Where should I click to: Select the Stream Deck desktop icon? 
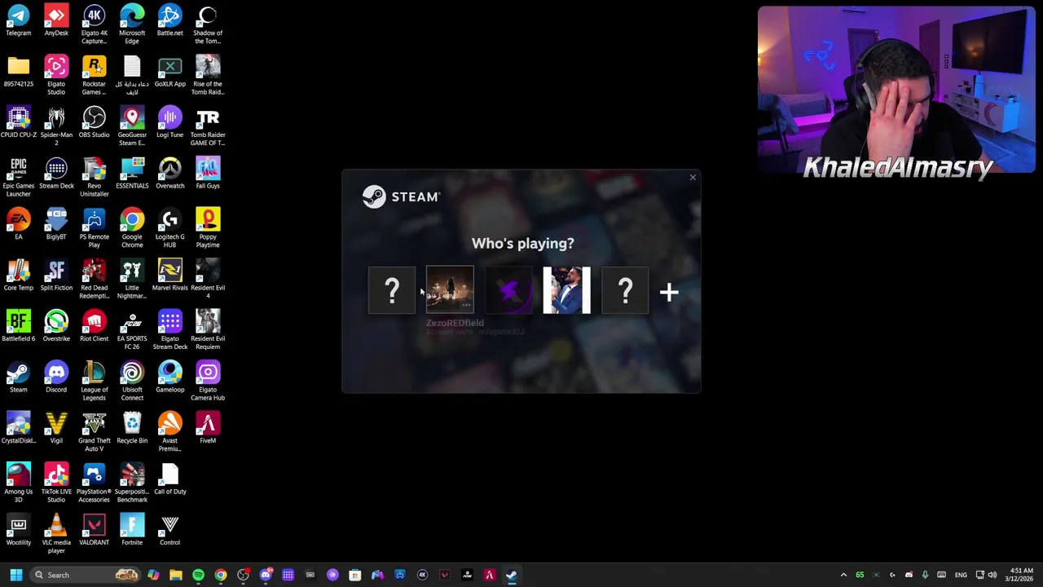[x=56, y=174]
